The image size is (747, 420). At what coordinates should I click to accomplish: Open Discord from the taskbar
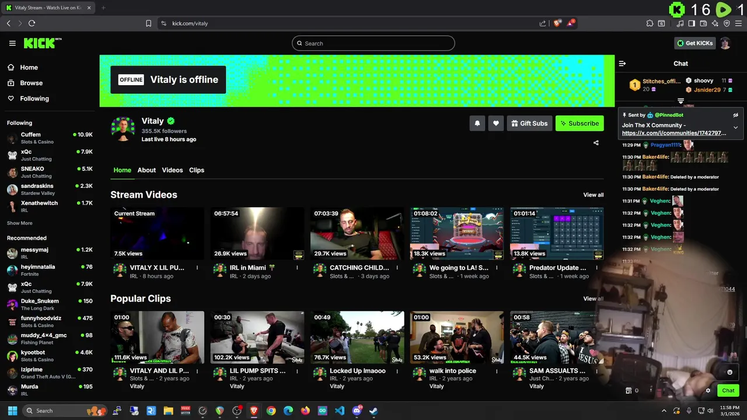[x=357, y=411]
